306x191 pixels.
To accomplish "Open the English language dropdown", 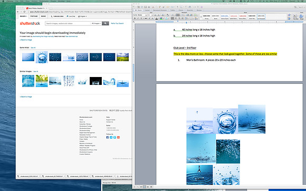I will 82,16.
